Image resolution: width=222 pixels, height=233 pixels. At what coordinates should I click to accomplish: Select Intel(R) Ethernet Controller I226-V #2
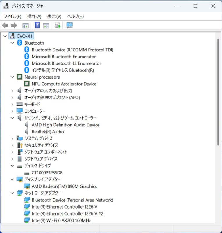tap(67, 213)
